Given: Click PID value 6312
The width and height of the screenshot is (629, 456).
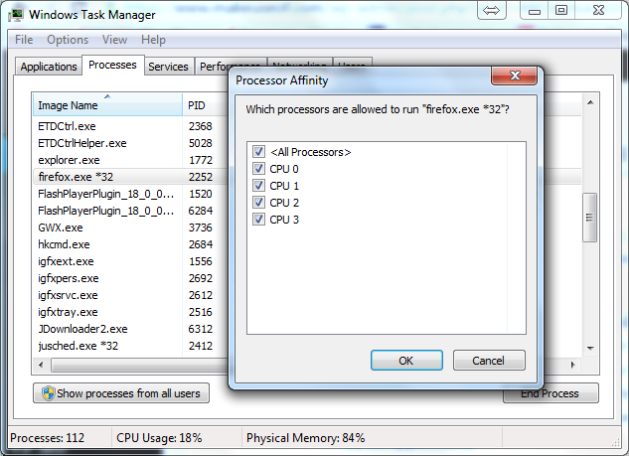Looking at the screenshot, I should (200, 329).
